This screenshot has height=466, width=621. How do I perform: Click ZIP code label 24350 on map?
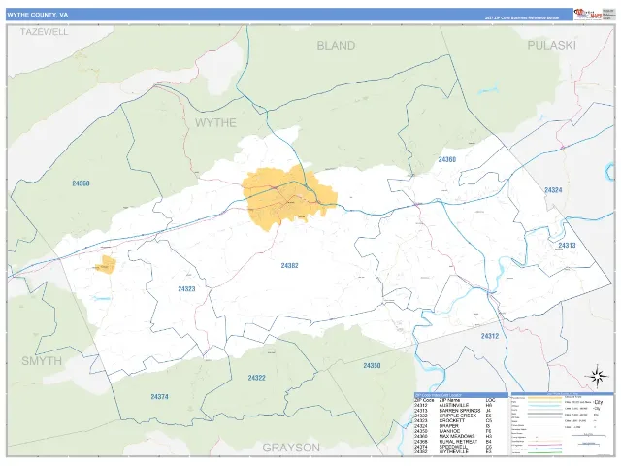click(x=372, y=365)
